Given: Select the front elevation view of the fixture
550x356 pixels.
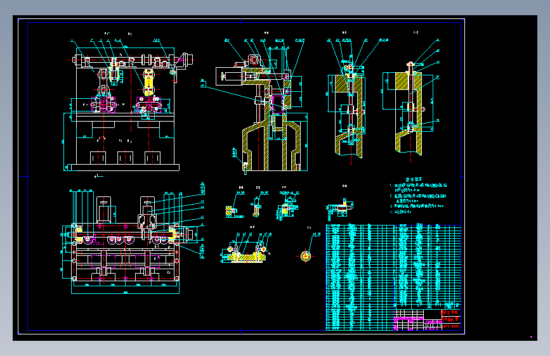Looking at the screenshot, I should [128, 105].
